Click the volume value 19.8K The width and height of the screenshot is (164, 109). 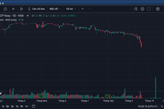[21, 20]
